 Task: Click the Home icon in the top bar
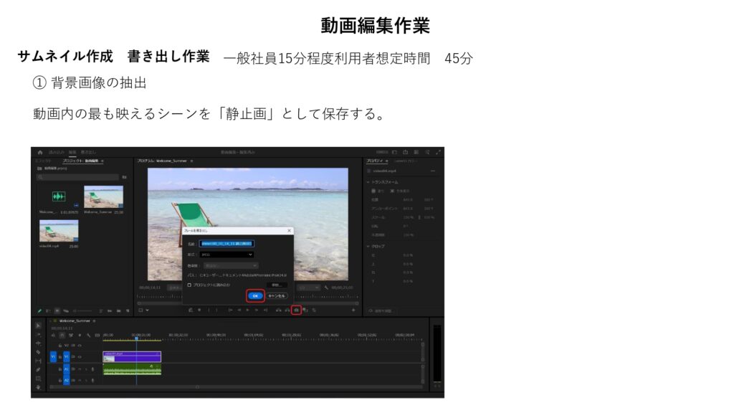[40, 152]
